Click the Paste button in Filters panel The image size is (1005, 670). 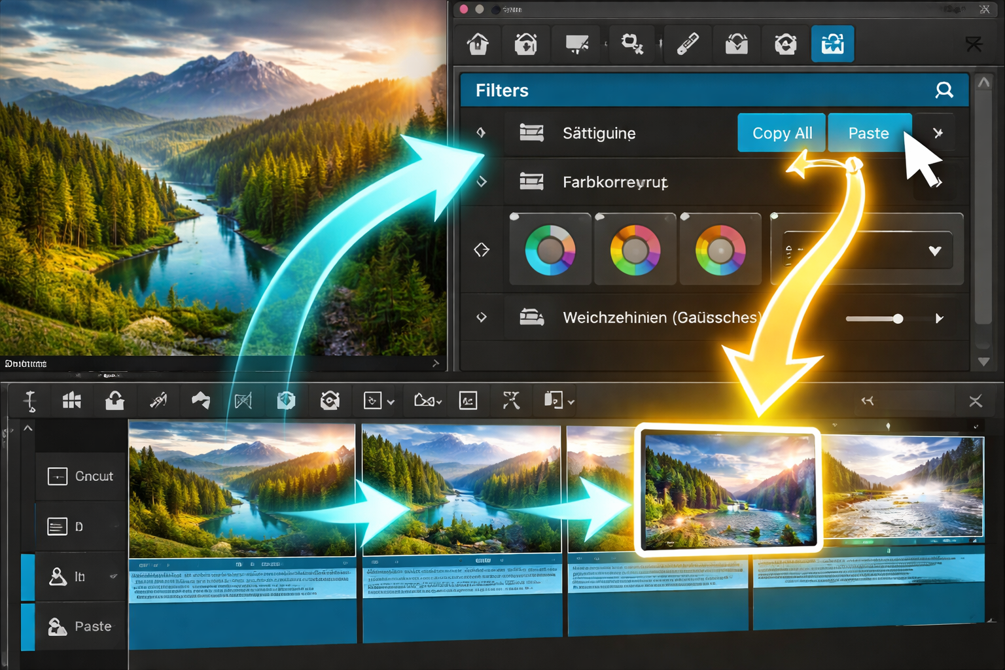coord(868,133)
